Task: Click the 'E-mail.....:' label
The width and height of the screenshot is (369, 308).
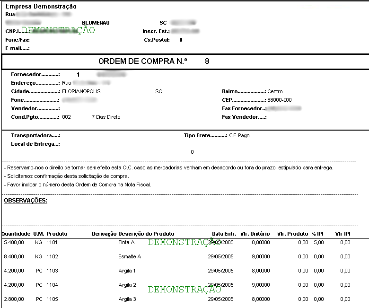Action: coord(18,48)
